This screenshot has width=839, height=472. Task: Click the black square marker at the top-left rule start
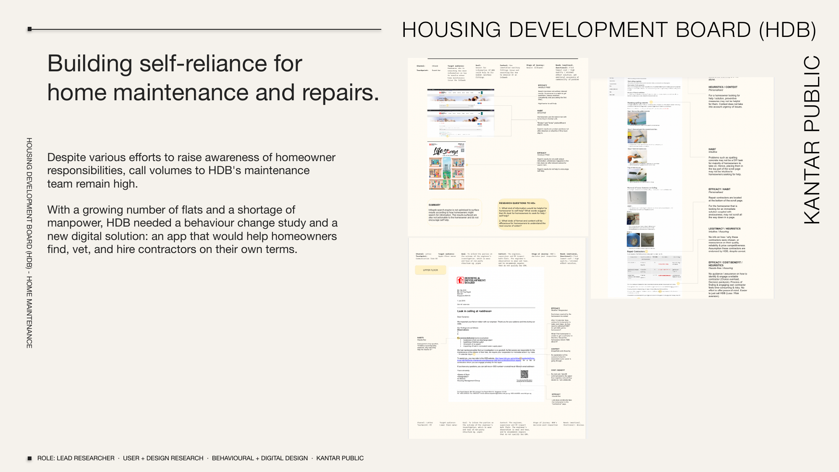tap(29, 29)
